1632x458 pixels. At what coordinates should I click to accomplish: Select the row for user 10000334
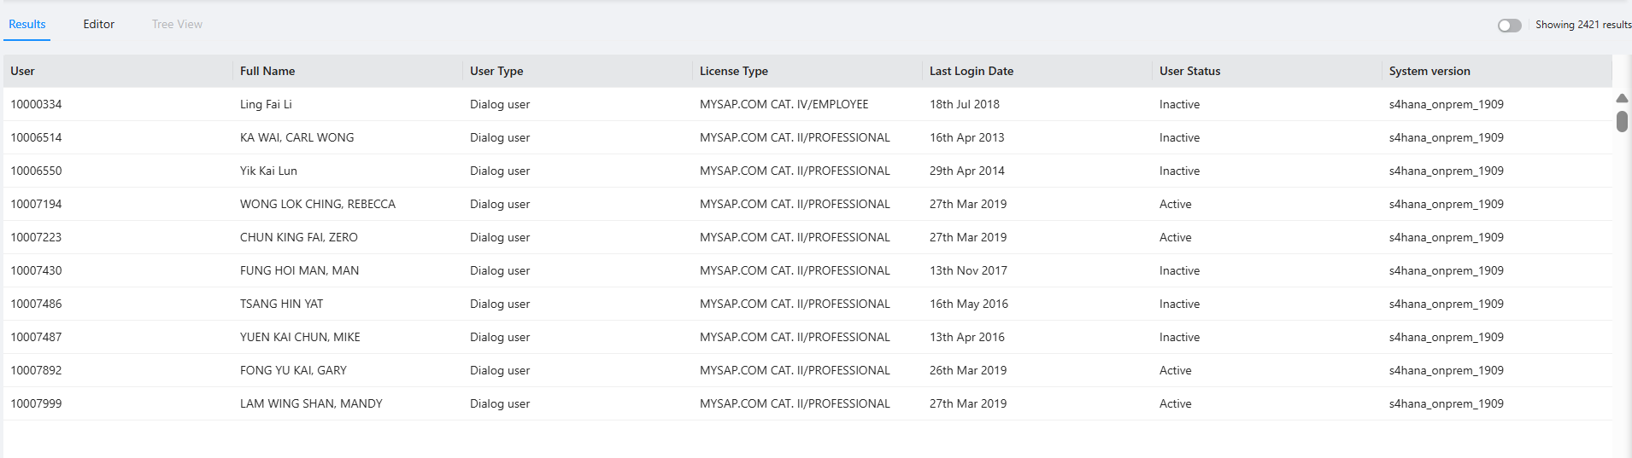pyautogui.click(x=37, y=105)
